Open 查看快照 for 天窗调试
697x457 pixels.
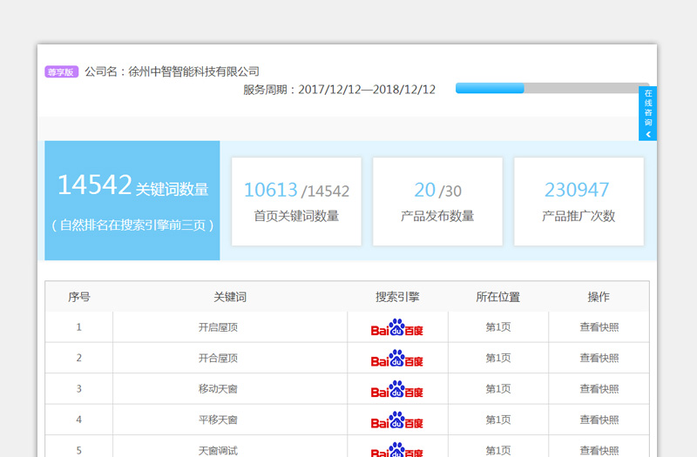coord(599,450)
